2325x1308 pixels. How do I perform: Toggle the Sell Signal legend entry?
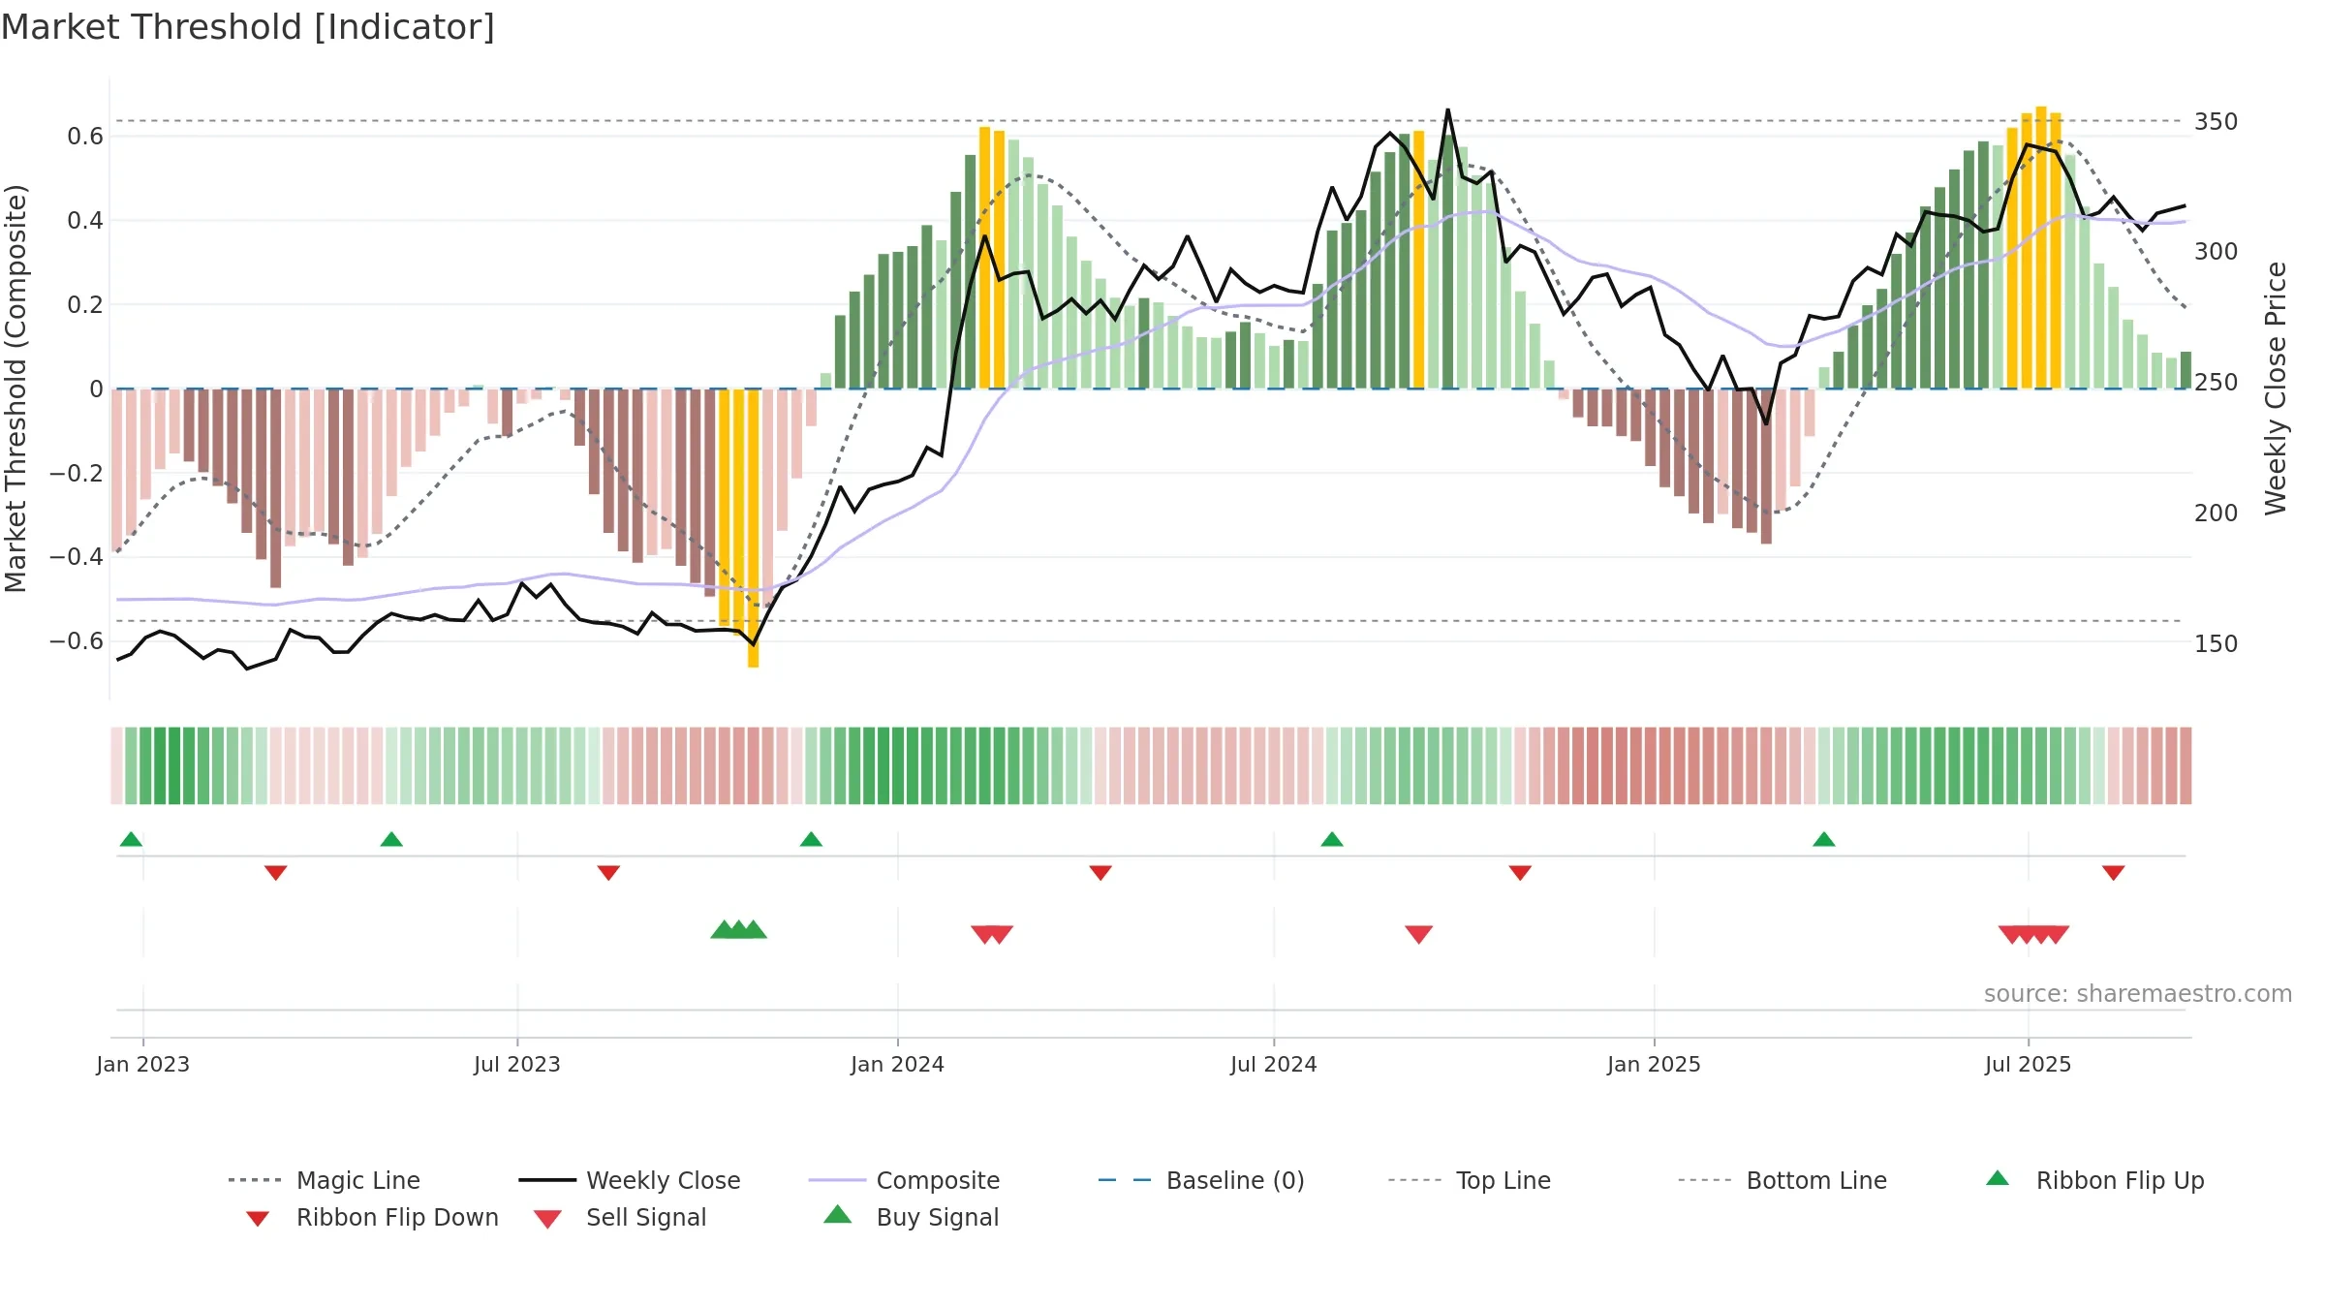(620, 1217)
